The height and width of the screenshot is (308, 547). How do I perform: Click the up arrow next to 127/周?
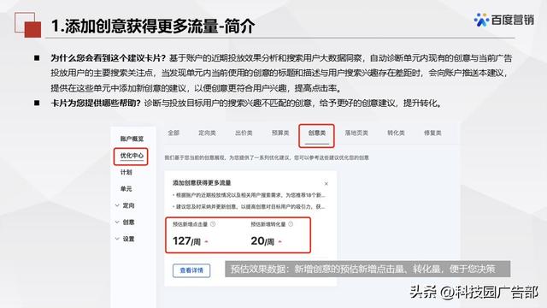point(206,241)
